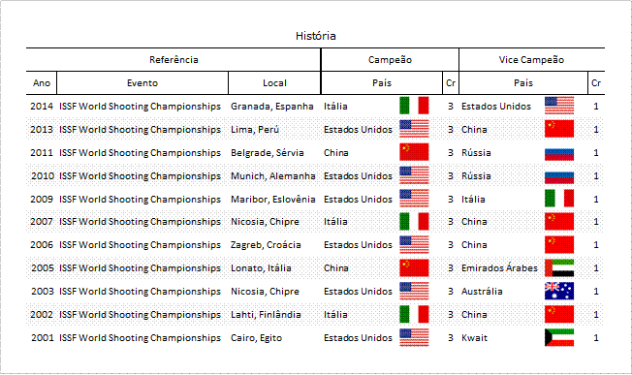Select the Kuwait flag in the 2001 row
This screenshot has width=632, height=375.
point(559,337)
